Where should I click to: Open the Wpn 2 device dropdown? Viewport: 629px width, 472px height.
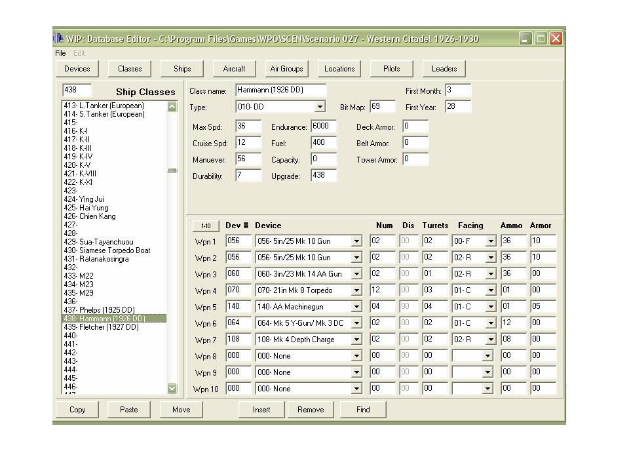coord(356,258)
